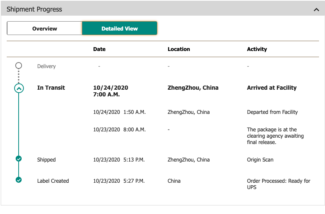Switch to the Overview tab

(44, 28)
